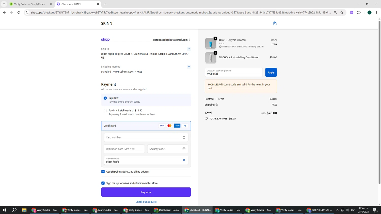Click the Apply discount button

tap(271, 73)
